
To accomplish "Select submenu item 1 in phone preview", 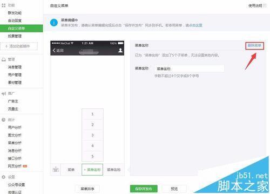I will coord(92,114).
